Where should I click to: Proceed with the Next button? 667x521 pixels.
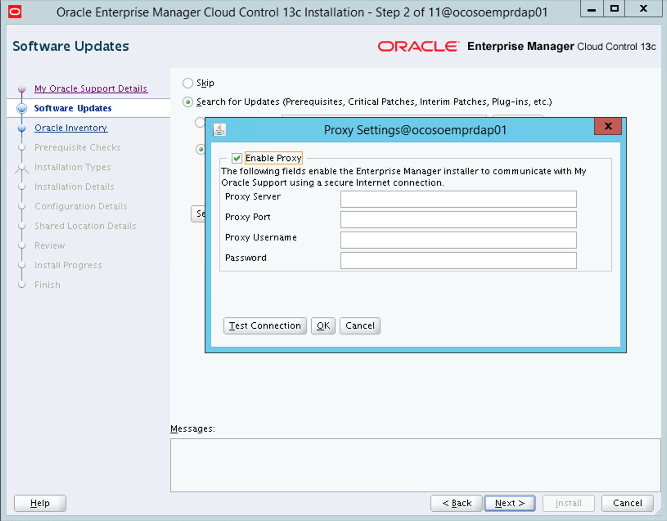[x=509, y=503]
